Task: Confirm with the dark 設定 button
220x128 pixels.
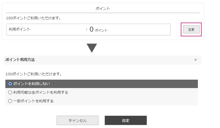Action: point(126,120)
